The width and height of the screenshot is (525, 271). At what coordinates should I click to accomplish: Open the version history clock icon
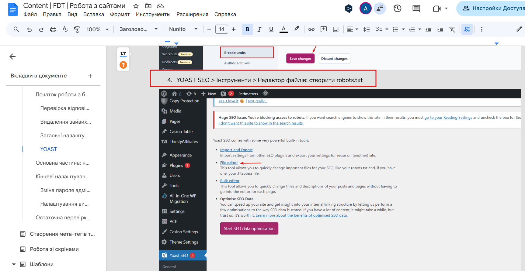point(398,9)
